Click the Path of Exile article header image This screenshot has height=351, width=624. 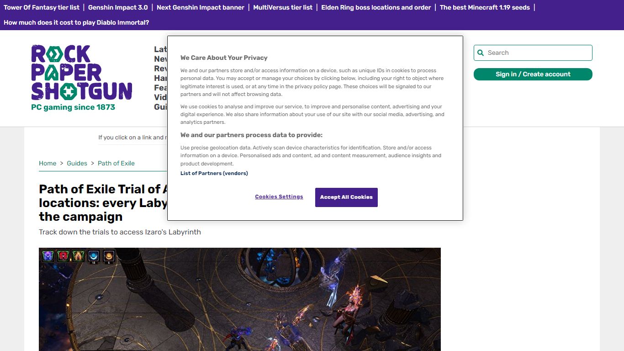(x=240, y=299)
